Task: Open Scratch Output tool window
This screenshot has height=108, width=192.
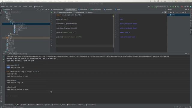Action: (91, 105)
